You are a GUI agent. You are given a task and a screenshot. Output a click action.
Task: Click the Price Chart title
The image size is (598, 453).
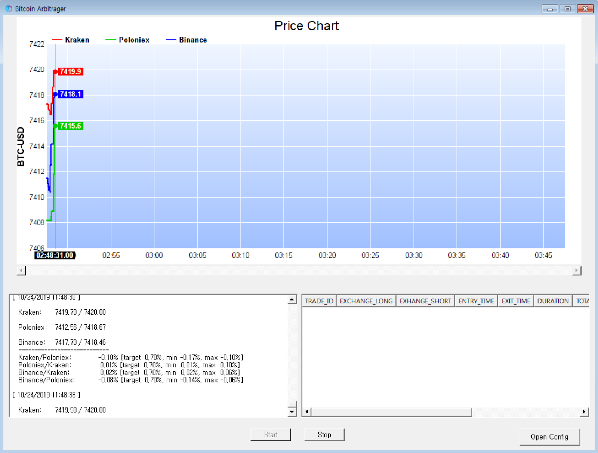(x=306, y=26)
